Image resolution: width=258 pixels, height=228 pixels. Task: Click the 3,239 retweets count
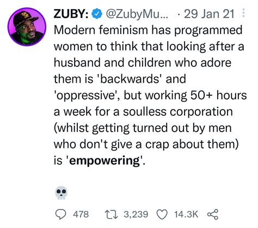(x=136, y=214)
